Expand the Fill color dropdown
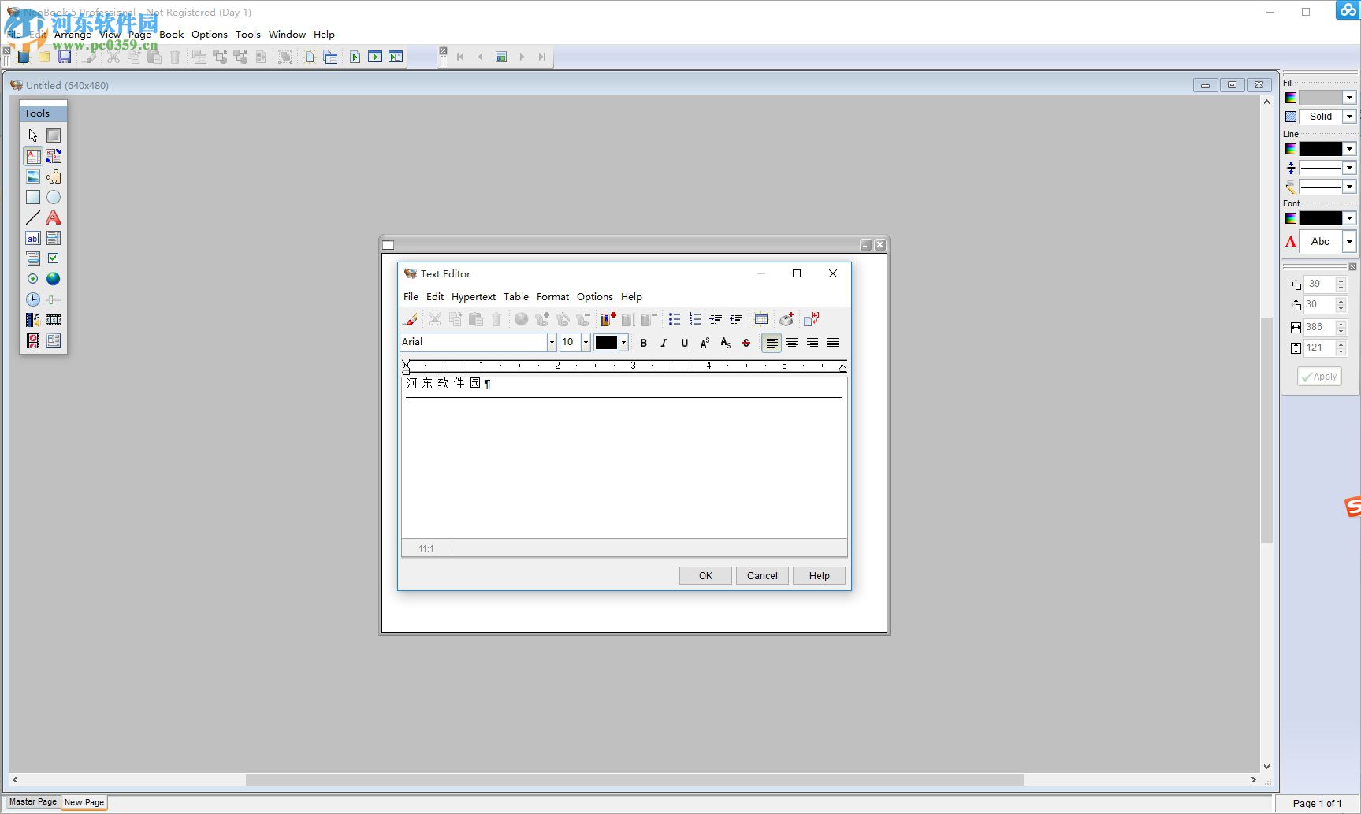The width and height of the screenshot is (1361, 814). pyautogui.click(x=1349, y=98)
